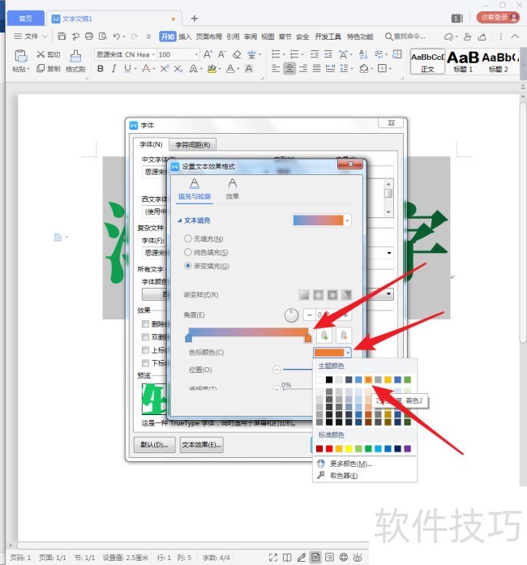Click the search command field

[406, 36]
